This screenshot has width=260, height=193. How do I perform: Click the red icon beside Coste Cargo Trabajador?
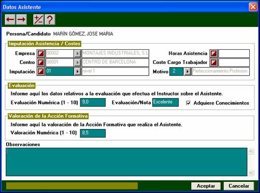(214, 62)
